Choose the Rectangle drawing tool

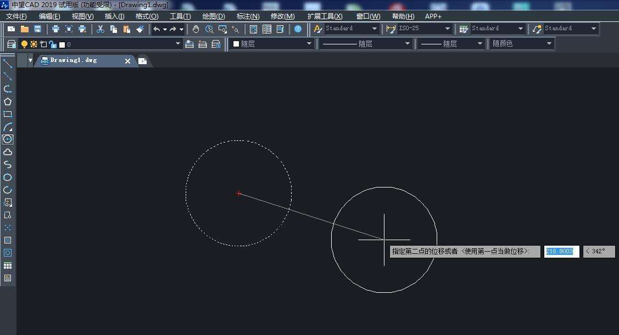tap(8, 114)
